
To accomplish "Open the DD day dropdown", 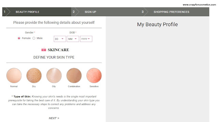I will [60, 39].
